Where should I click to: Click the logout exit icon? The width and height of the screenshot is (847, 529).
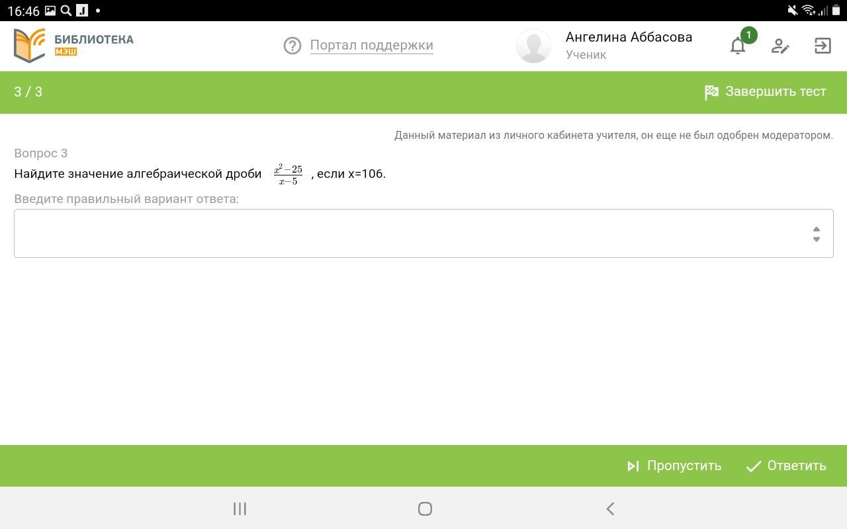[x=823, y=46]
